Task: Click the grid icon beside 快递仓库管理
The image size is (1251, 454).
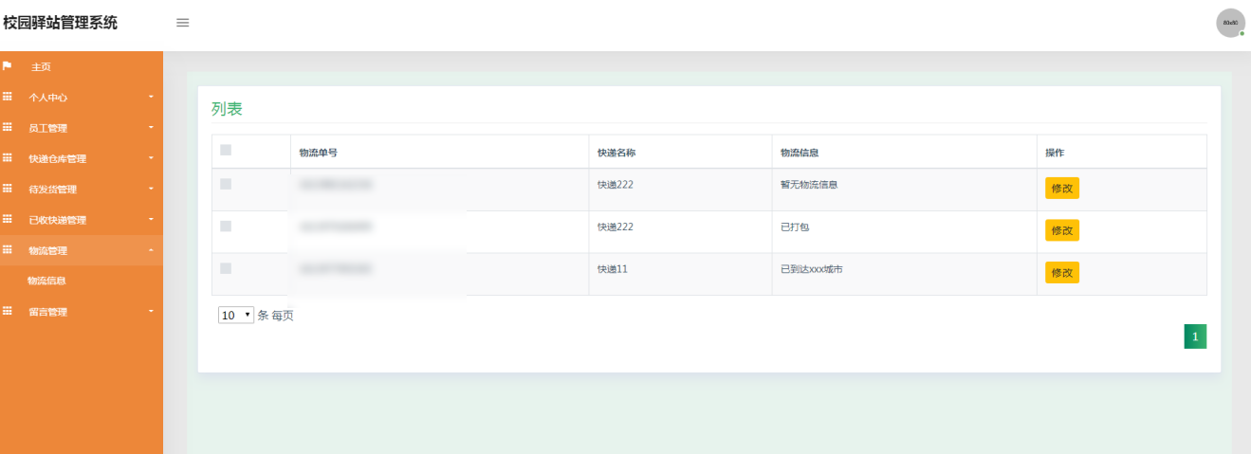Action: [8, 158]
